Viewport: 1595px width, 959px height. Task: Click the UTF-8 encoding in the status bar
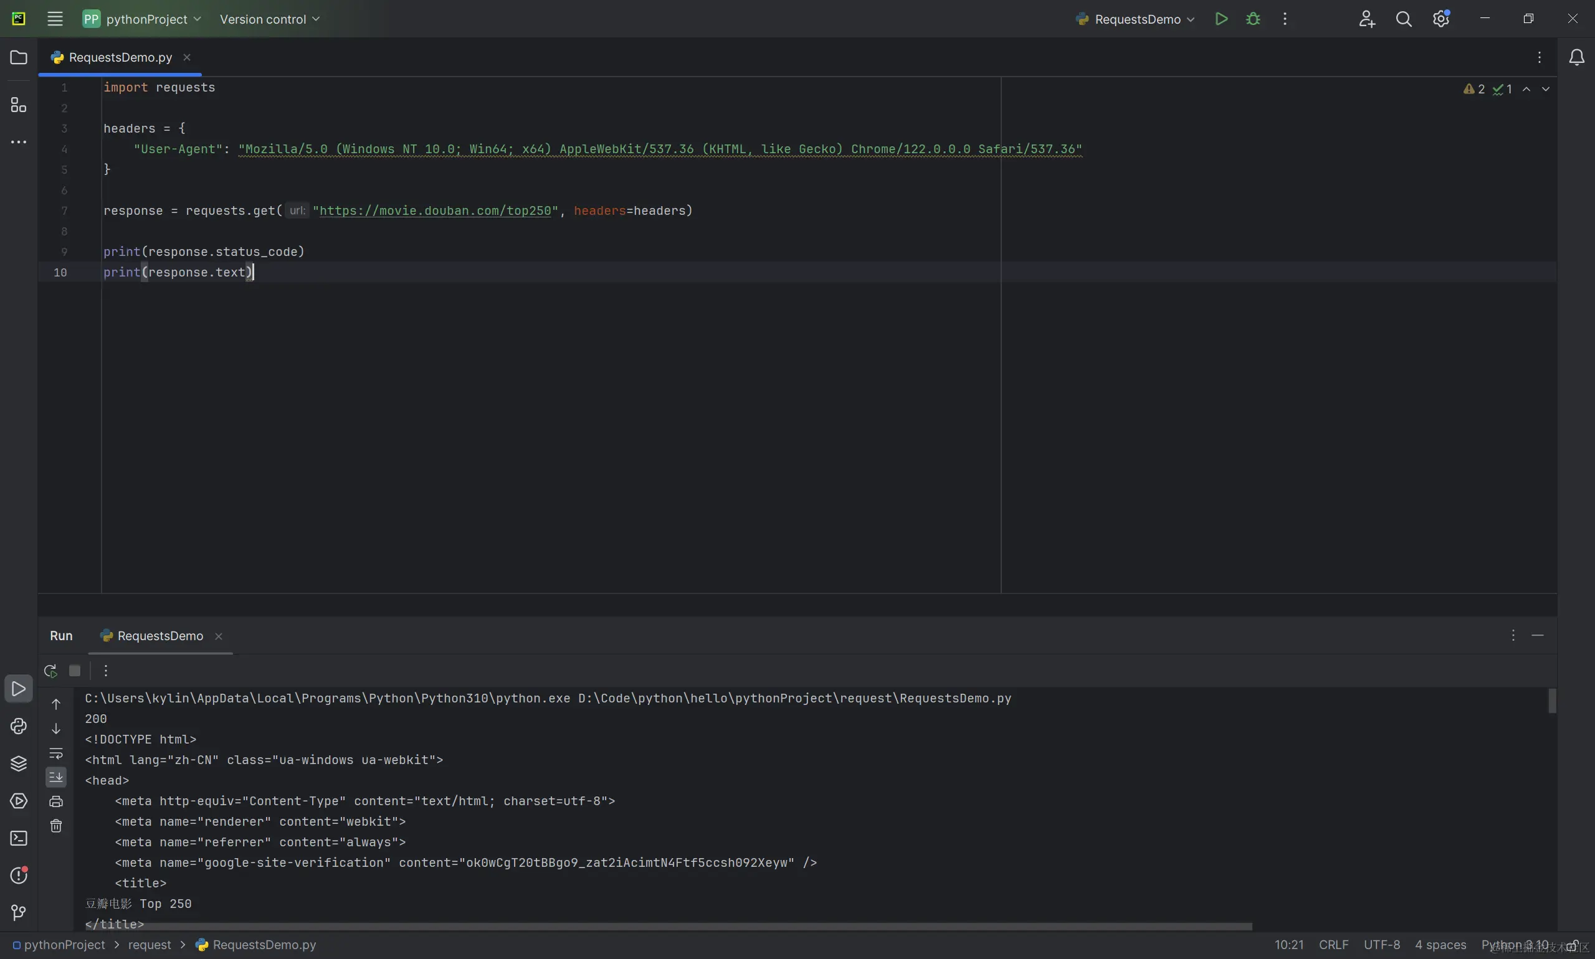tap(1381, 945)
